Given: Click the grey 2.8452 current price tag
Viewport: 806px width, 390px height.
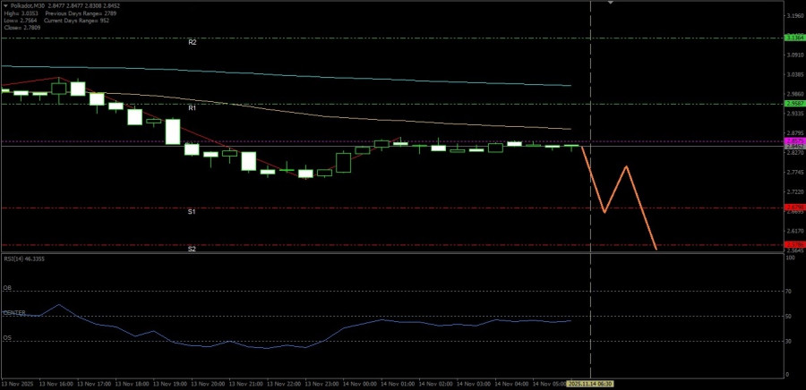Looking at the screenshot, I should coord(794,147).
